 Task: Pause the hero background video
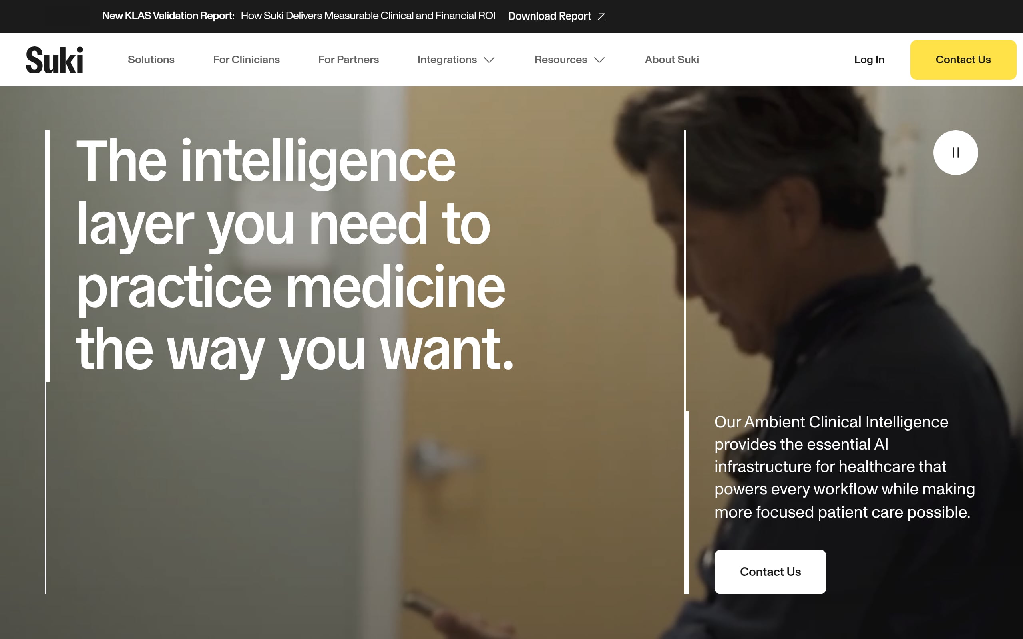pos(955,153)
